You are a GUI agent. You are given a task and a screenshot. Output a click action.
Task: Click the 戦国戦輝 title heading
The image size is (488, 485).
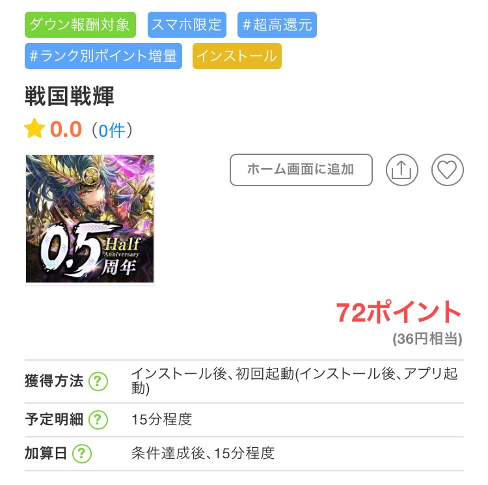click(x=70, y=96)
